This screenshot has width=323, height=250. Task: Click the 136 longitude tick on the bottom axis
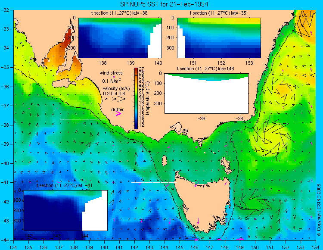pyautogui.click(x=43, y=247)
